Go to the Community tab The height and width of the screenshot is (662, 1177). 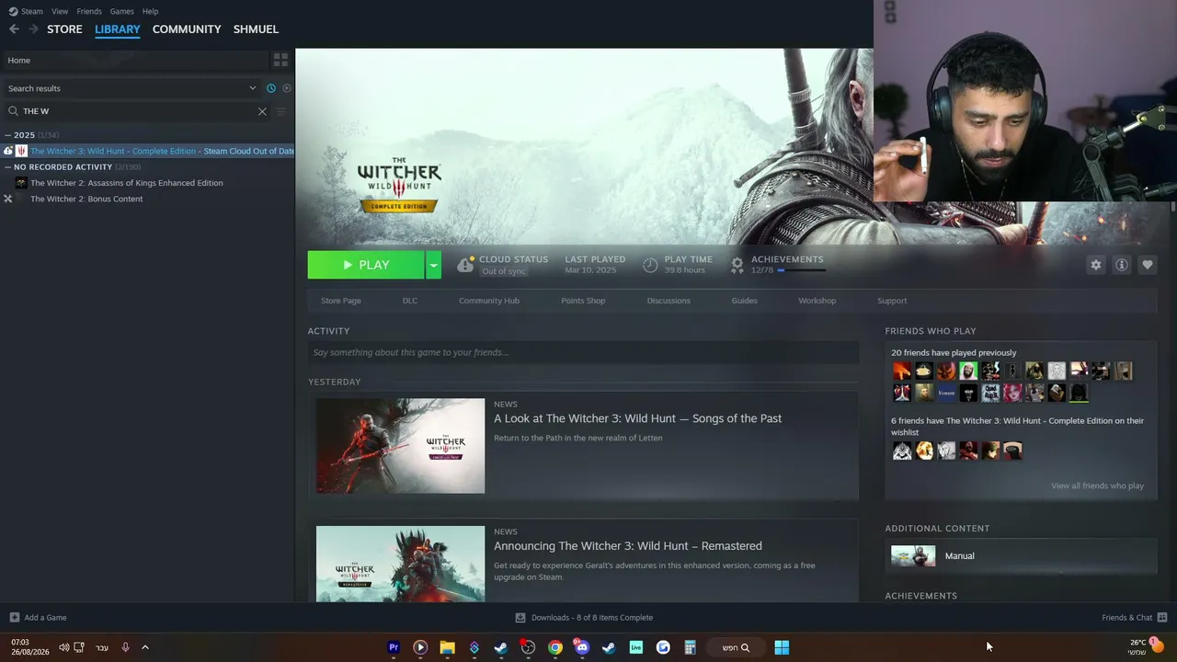point(187,29)
